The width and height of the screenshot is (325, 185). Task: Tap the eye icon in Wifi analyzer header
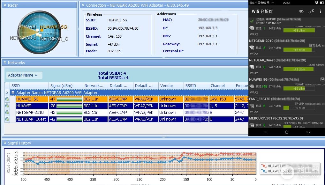301,11
